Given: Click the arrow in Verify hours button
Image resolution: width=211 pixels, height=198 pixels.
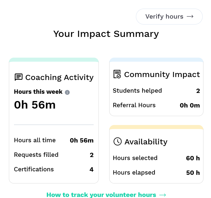Looking at the screenshot, I should pyautogui.click(x=190, y=16).
